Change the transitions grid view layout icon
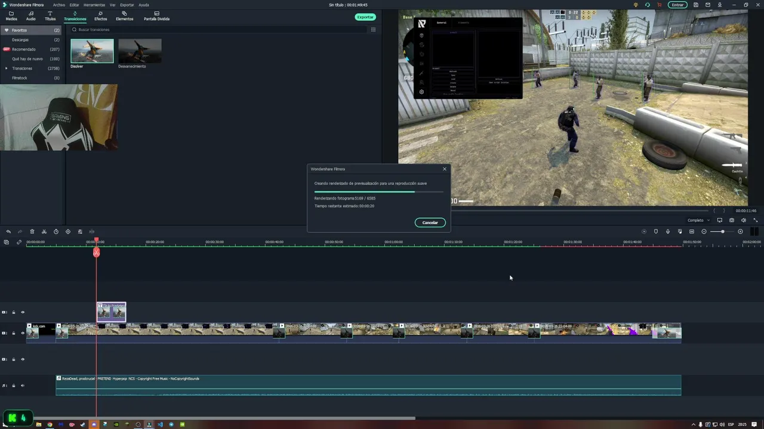 tap(373, 29)
